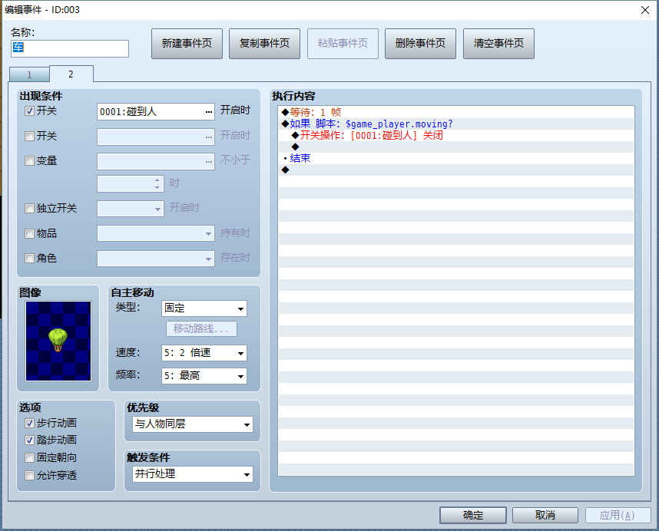Expand the 优先级 priority dropdown
Viewport: 659px width, 531px height.
[x=193, y=424]
